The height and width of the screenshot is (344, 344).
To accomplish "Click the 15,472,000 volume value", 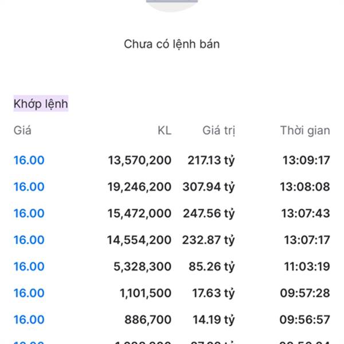I will pos(139,213).
